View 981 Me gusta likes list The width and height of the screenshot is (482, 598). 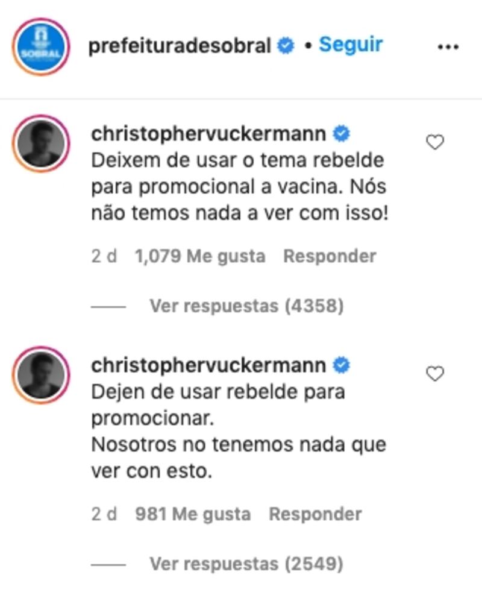coord(193,514)
